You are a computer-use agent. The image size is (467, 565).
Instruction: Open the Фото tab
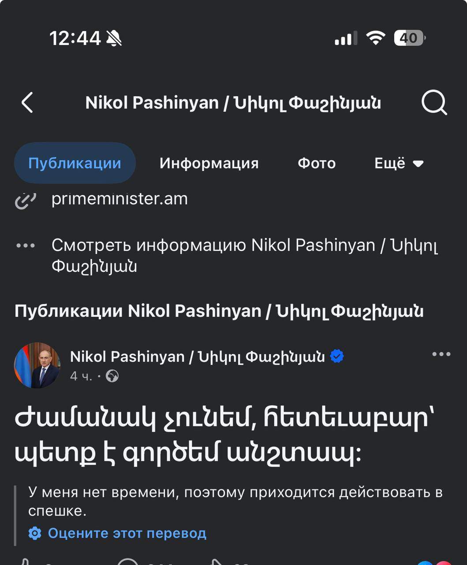coord(317,163)
